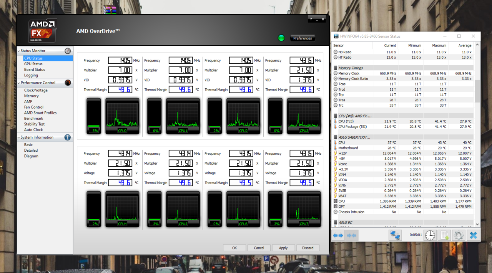Screen dimensions: 492x273
Task: Open the Stability Test page
Action: tap(34, 124)
